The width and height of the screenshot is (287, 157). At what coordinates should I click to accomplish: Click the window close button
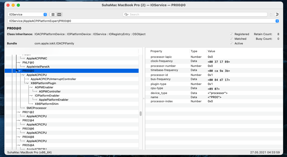pyautogui.click(x=8, y=5)
